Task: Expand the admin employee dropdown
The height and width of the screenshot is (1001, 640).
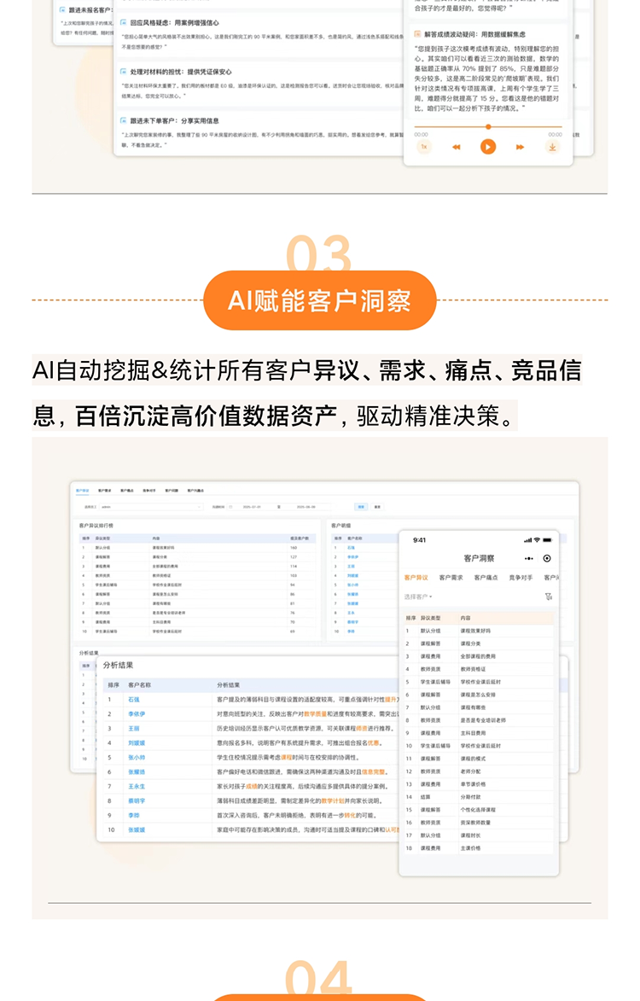Action: pos(150,507)
